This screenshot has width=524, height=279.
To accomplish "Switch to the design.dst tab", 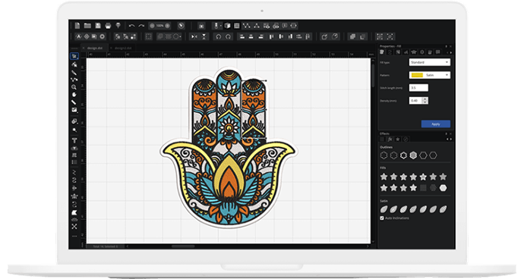I will coord(95,48).
